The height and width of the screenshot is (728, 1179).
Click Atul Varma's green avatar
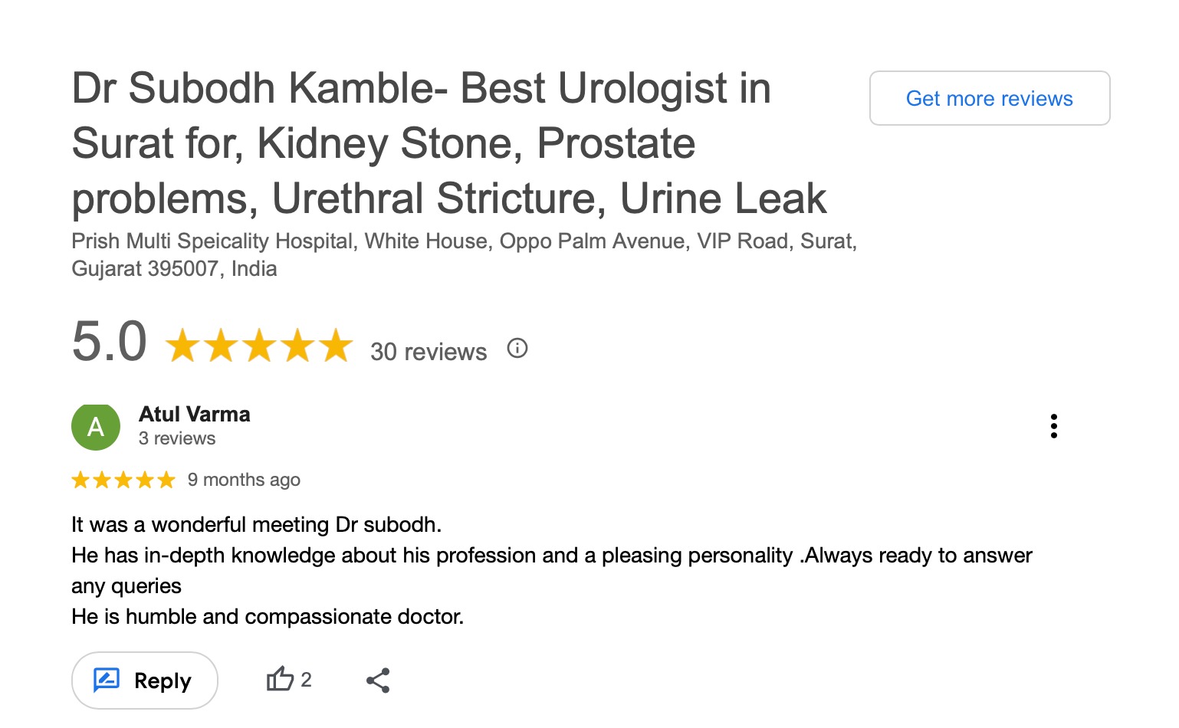coord(96,427)
